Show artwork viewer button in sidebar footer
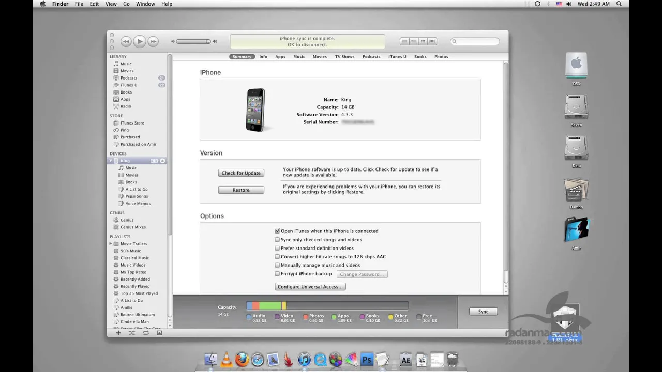Viewport: 662px width, 372px height. (x=159, y=333)
